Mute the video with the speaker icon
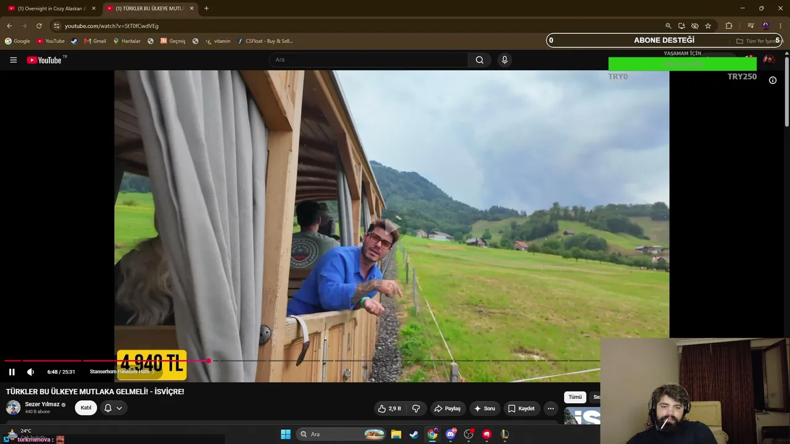The width and height of the screenshot is (790, 444). pos(30,372)
